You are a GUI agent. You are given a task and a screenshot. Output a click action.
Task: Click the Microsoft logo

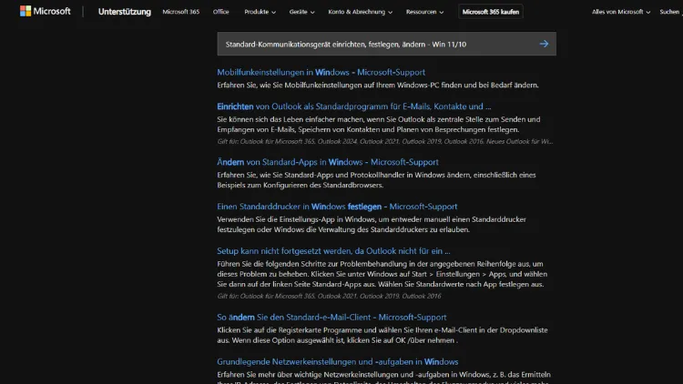(45, 11)
